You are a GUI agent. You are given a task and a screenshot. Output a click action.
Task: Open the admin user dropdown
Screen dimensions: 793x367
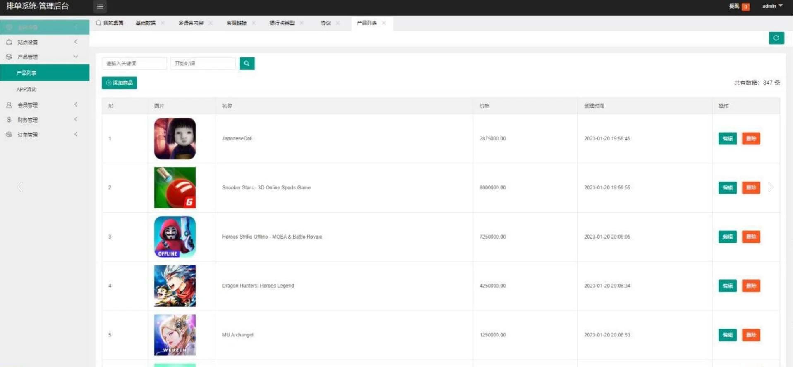pos(772,6)
